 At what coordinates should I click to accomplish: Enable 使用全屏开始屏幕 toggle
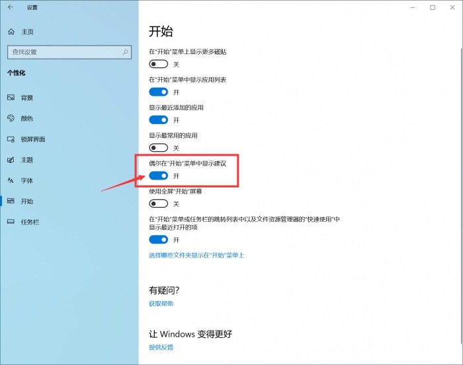point(159,203)
